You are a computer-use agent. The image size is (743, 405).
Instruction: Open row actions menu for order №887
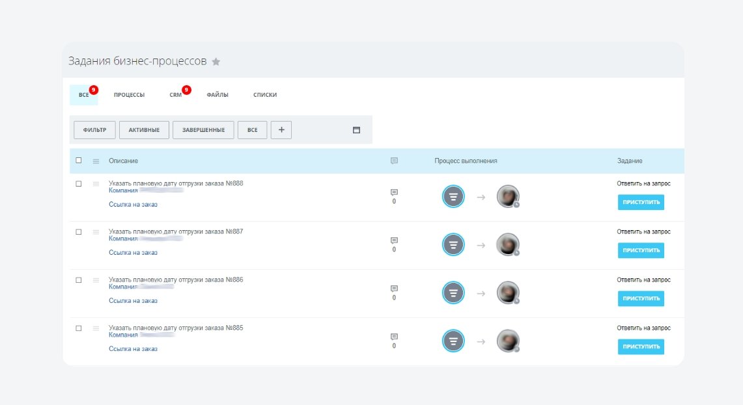pos(96,232)
